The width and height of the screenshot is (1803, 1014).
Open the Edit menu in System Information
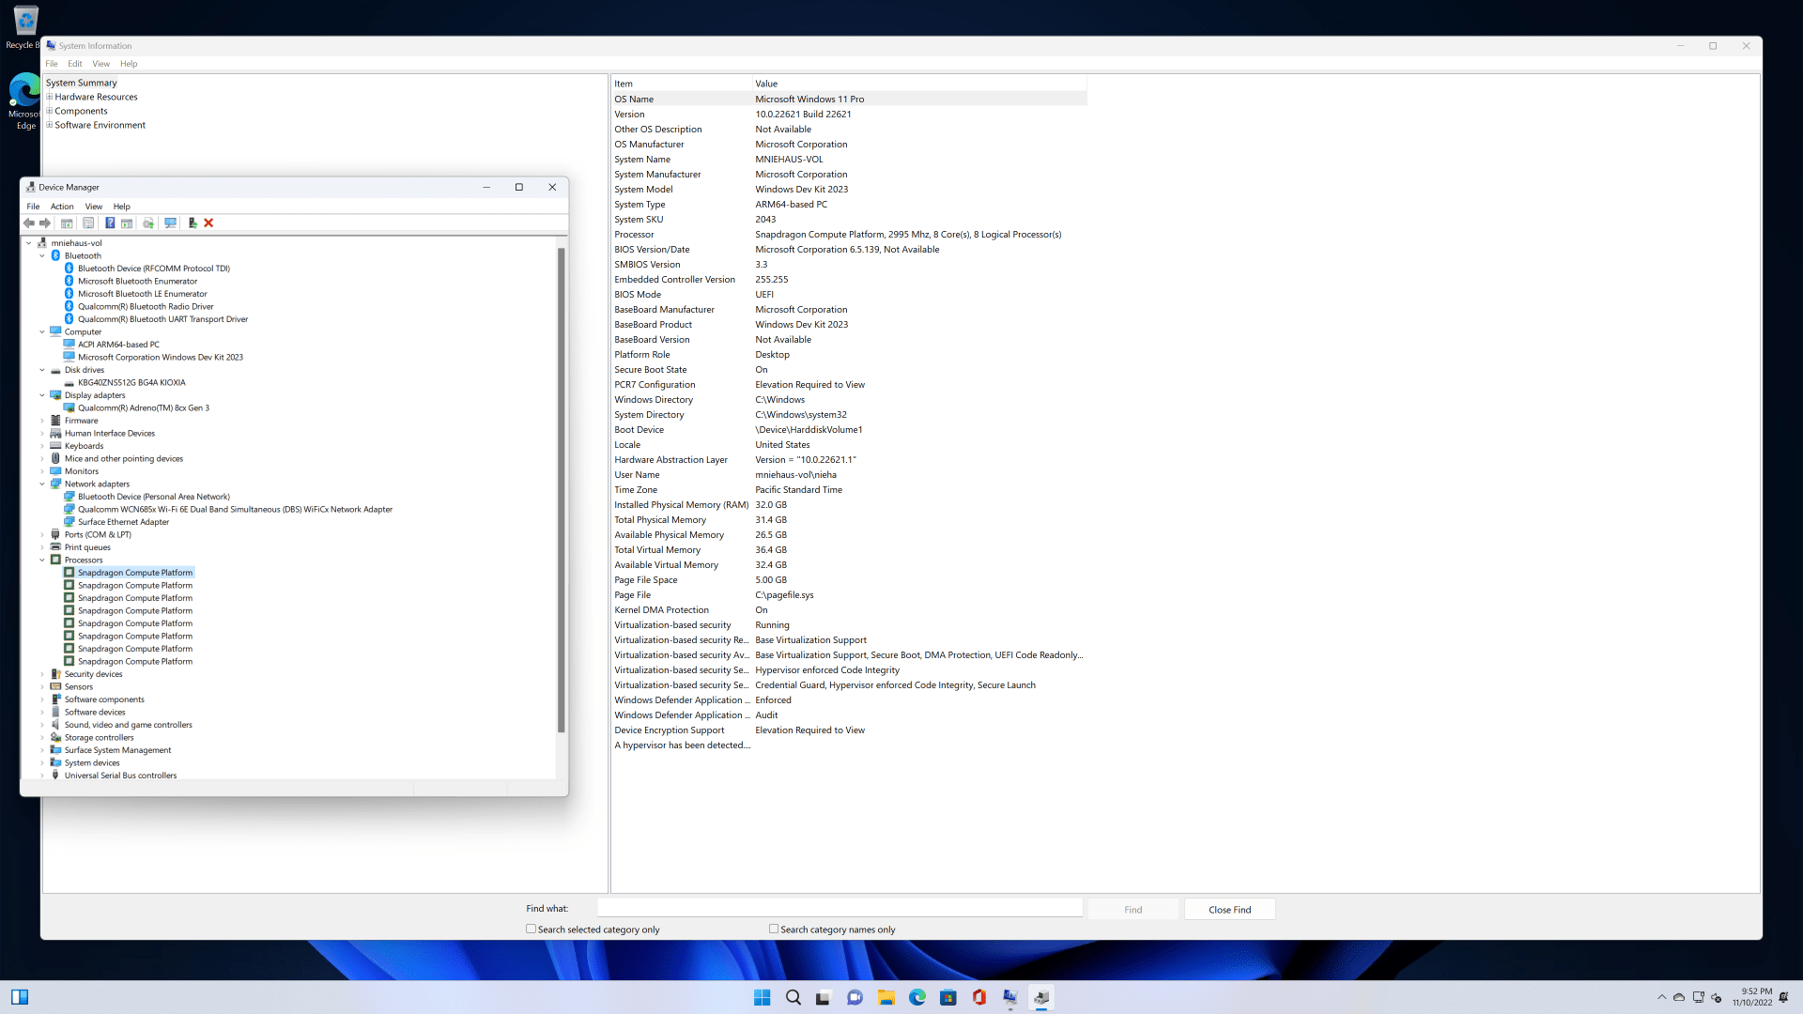75,64
